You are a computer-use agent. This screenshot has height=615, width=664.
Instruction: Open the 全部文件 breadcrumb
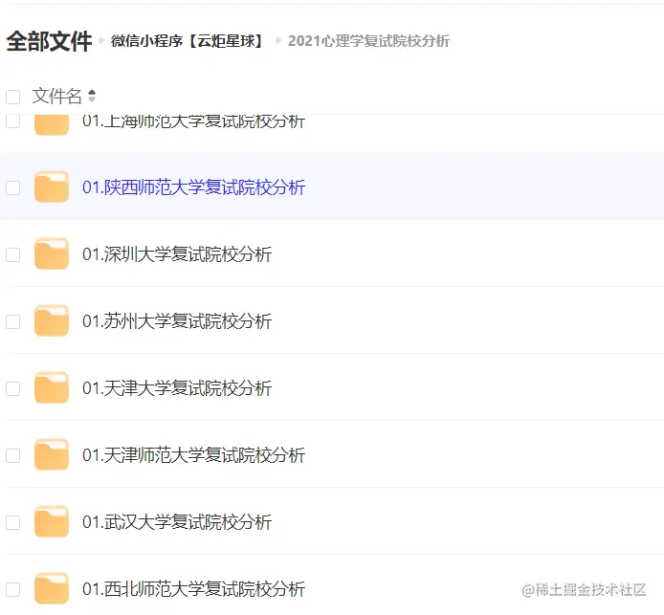point(49,41)
